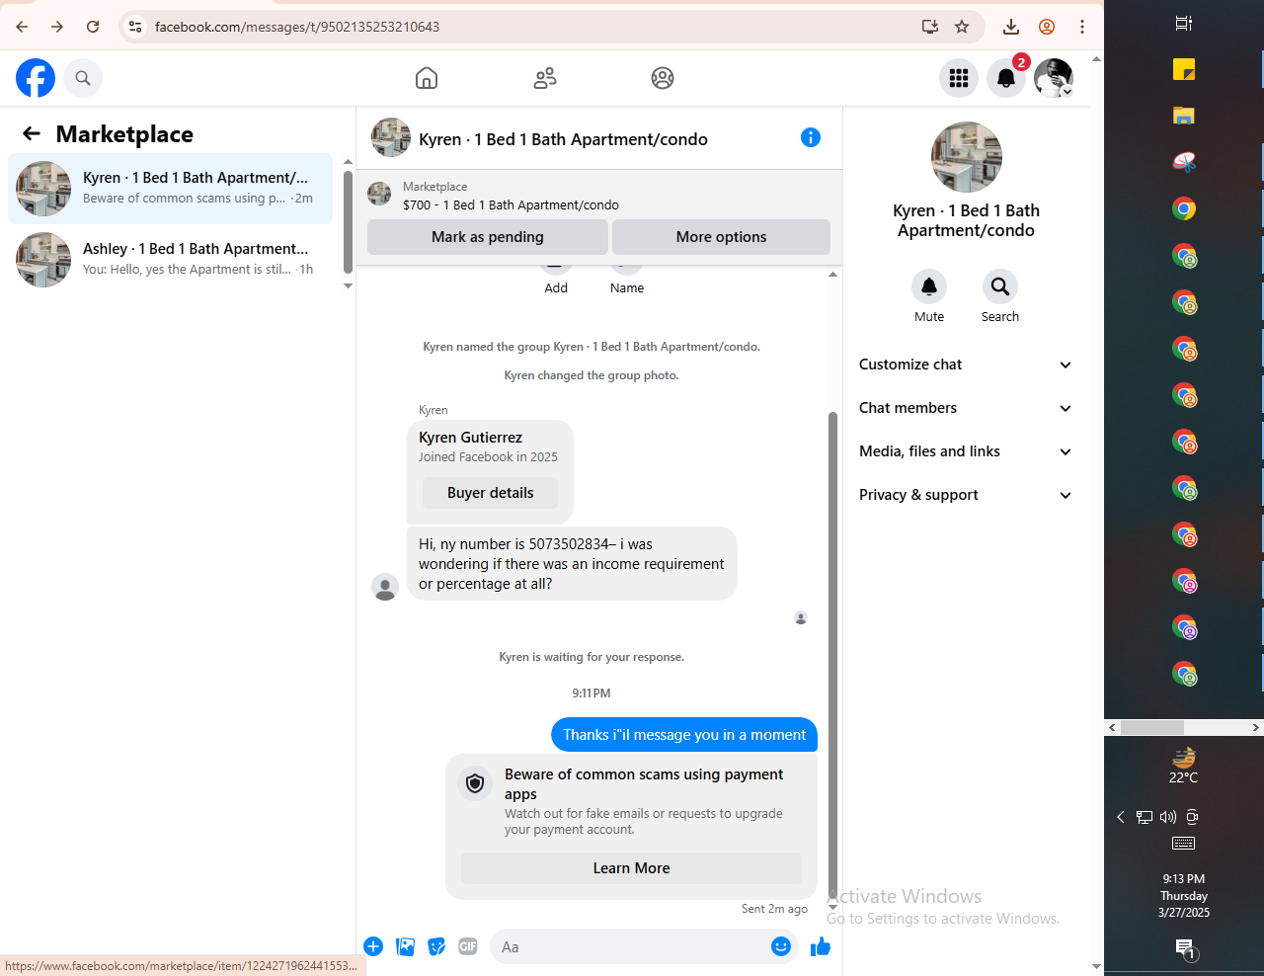Open the Chrome profile icon

point(1047,27)
